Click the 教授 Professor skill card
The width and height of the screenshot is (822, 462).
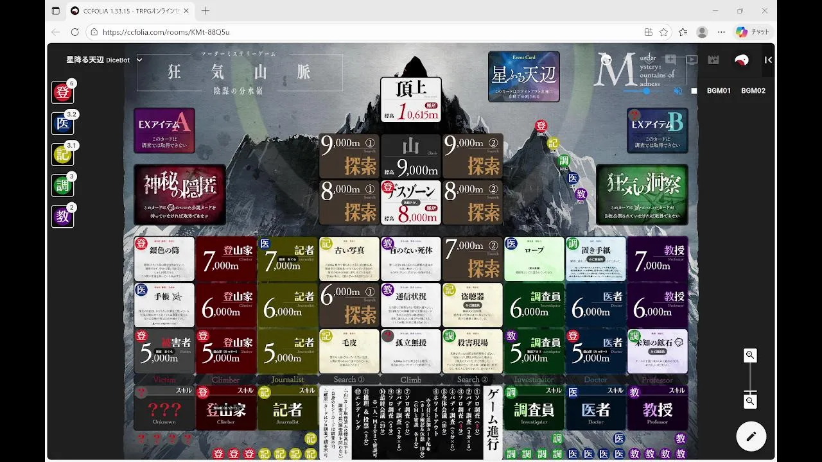pyautogui.click(x=658, y=407)
